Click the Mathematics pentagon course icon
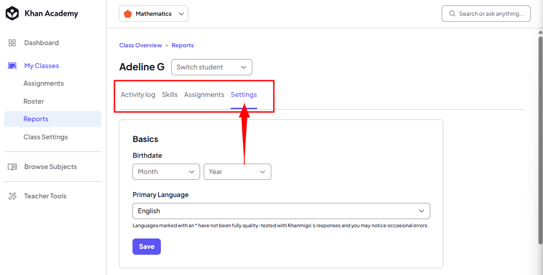This screenshot has width=543, height=275. coord(128,14)
